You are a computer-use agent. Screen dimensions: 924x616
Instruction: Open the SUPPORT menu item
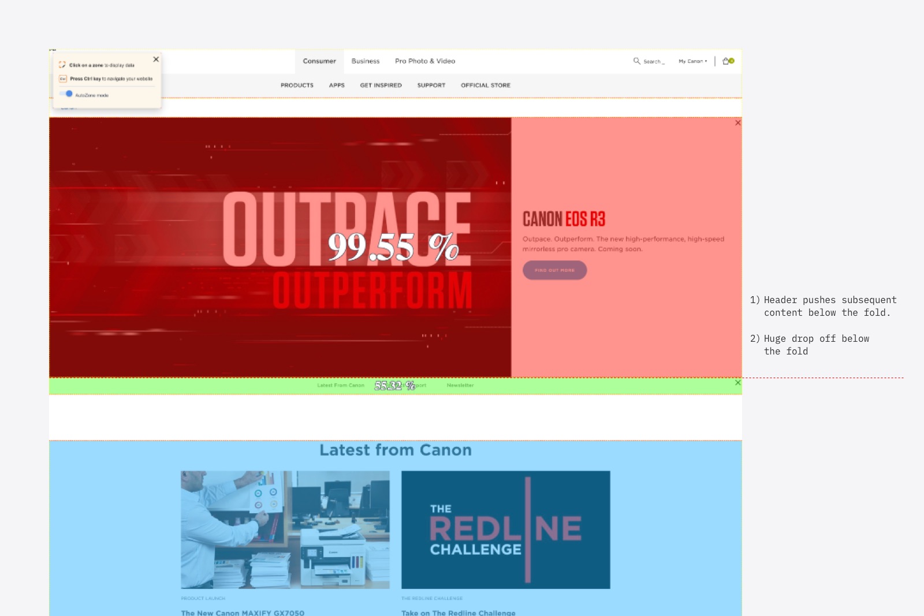(x=431, y=85)
